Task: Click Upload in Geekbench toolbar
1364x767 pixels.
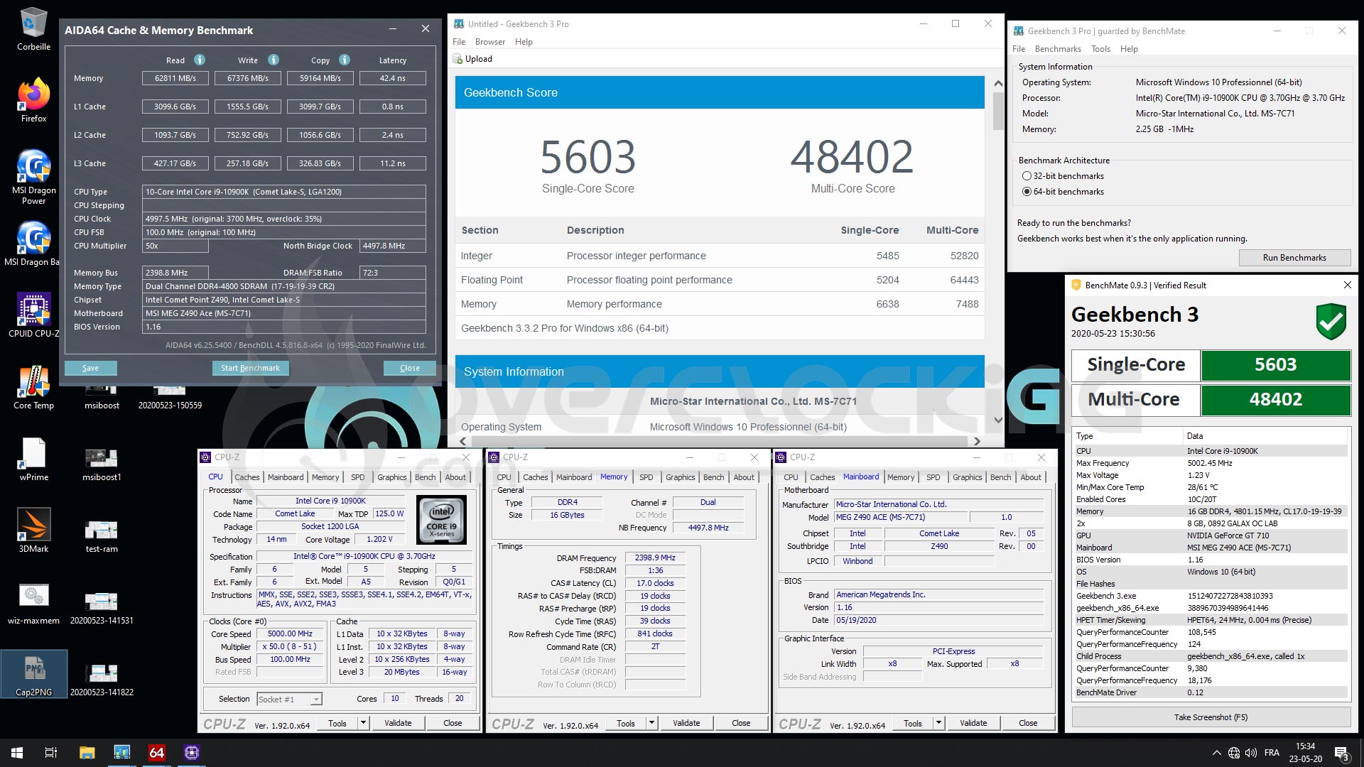Action: coord(473,59)
